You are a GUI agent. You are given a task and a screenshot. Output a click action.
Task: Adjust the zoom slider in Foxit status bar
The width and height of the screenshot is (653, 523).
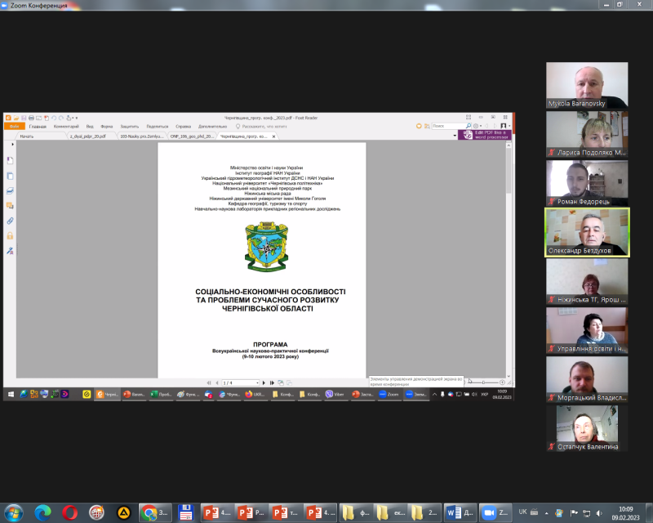(482, 382)
